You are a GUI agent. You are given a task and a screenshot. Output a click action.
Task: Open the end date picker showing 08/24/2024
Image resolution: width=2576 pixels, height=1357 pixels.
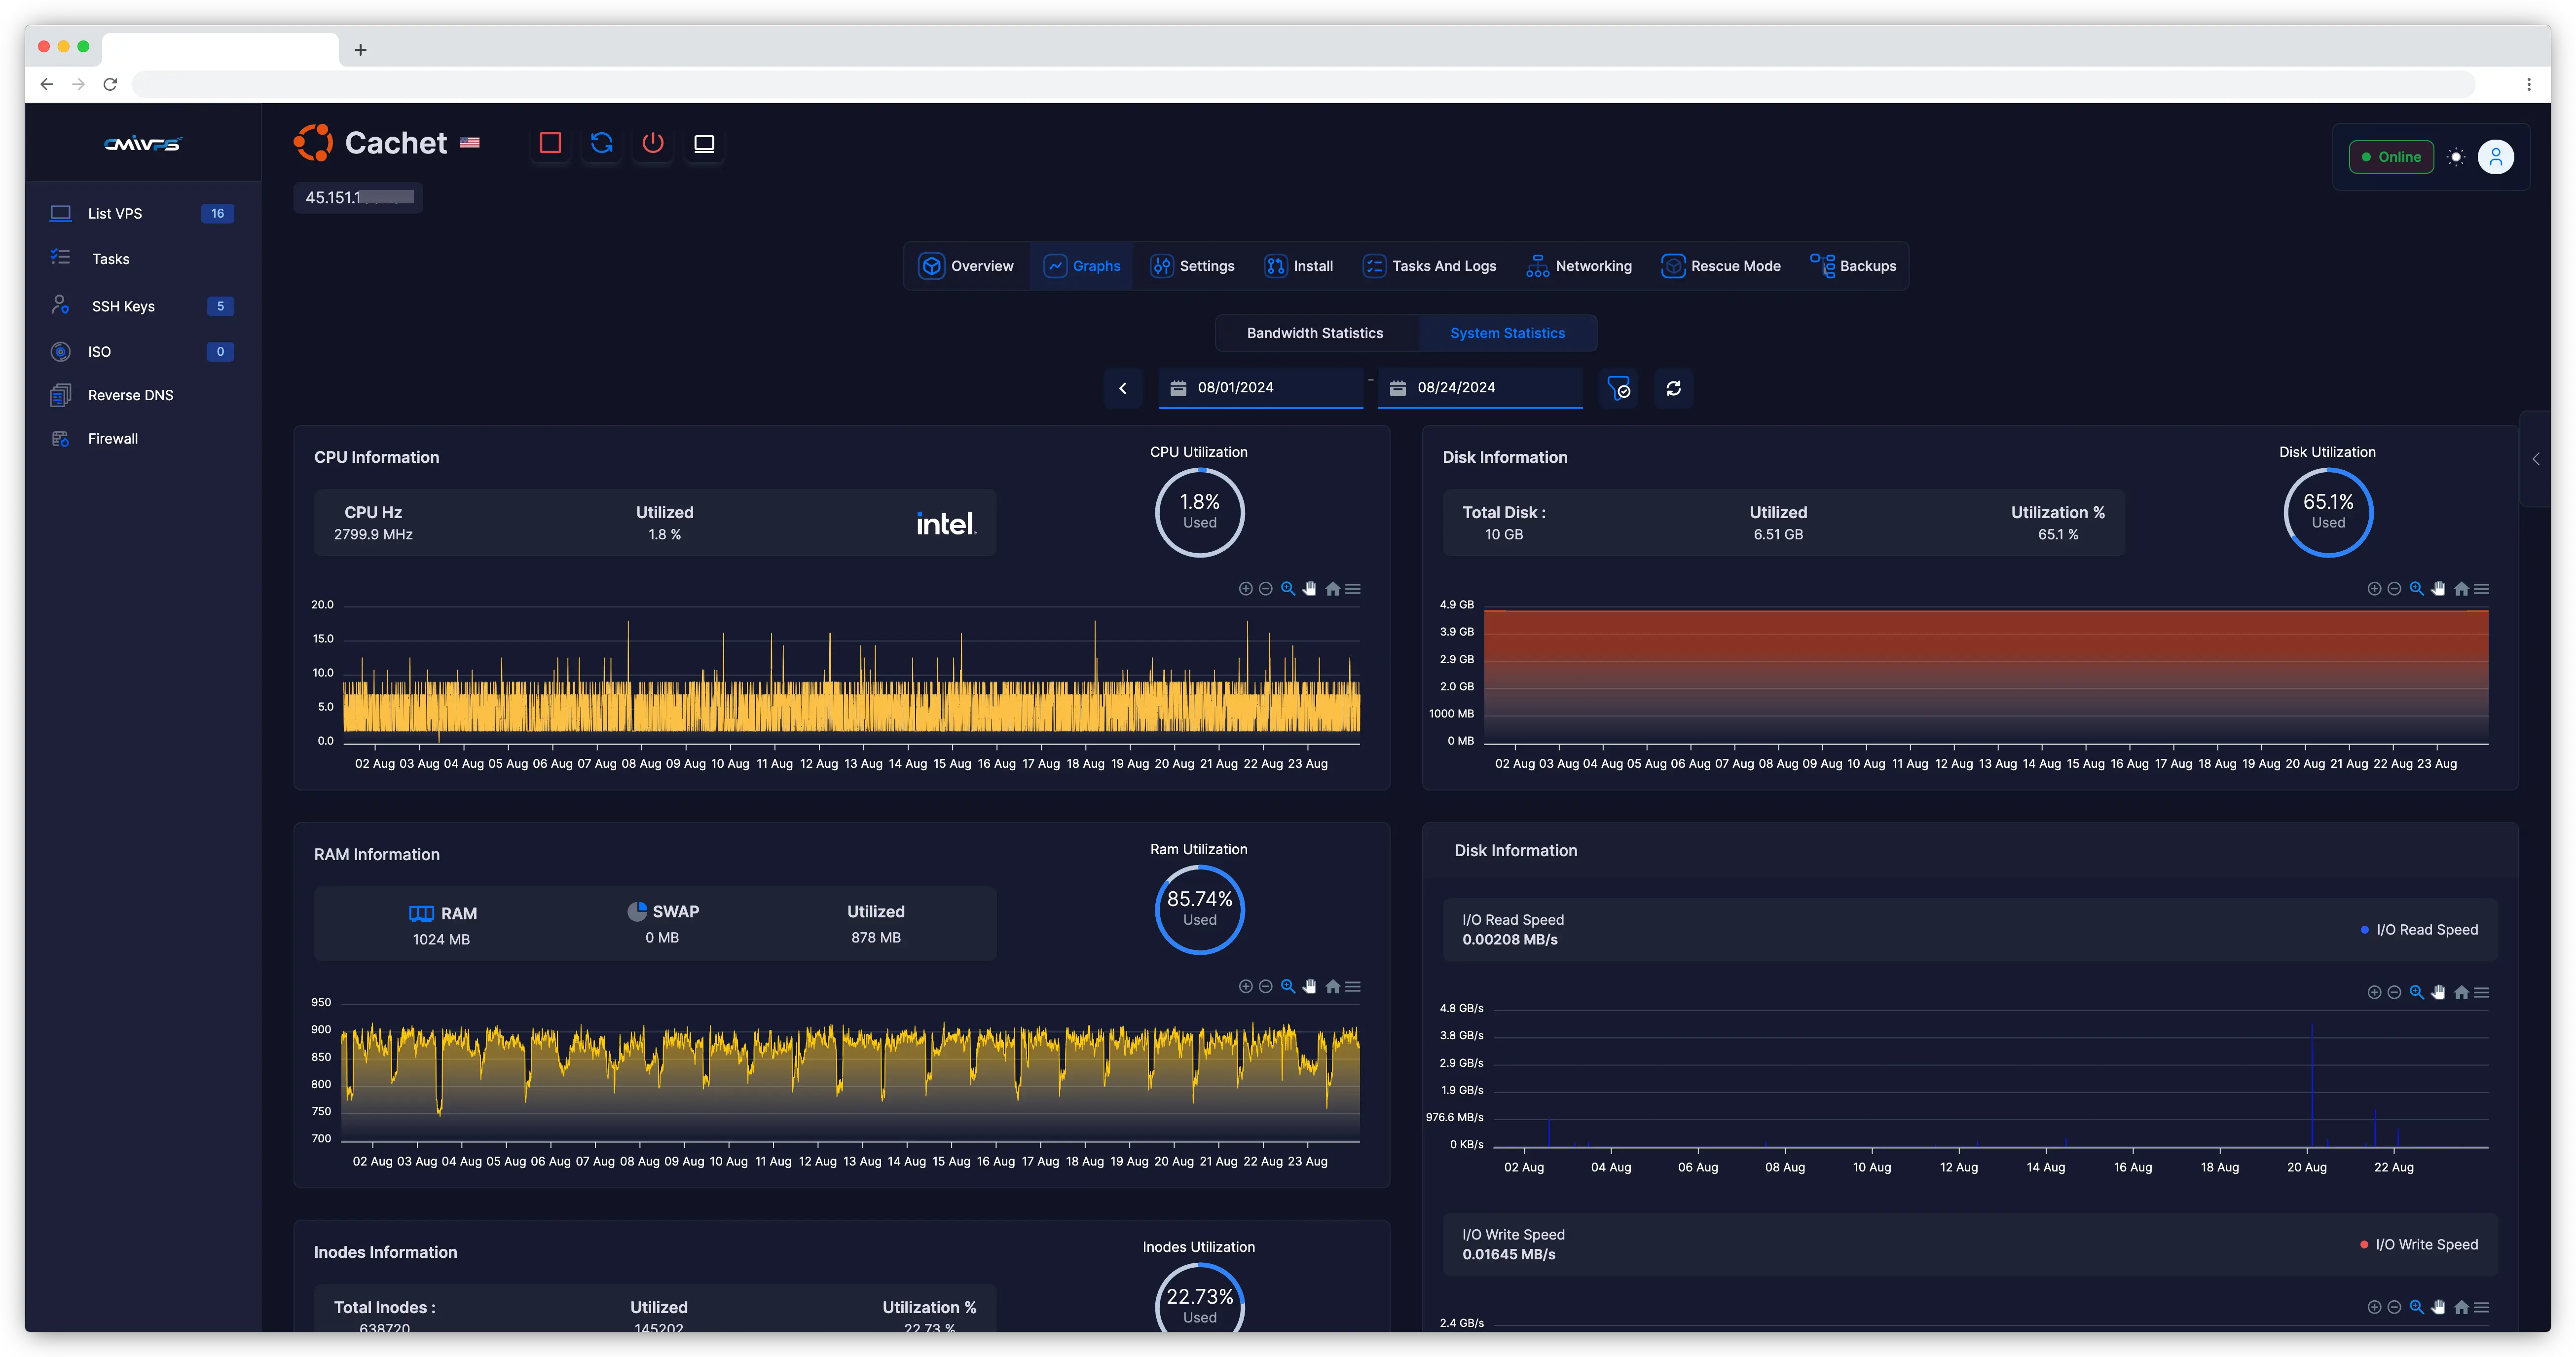[1480, 388]
